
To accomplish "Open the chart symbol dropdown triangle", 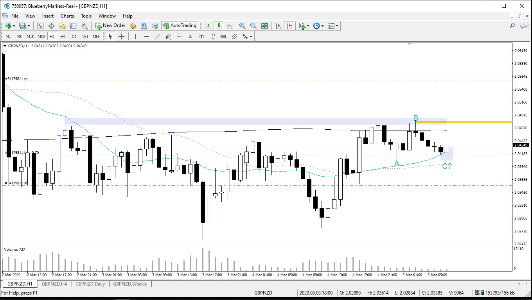I will click(5, 46).
